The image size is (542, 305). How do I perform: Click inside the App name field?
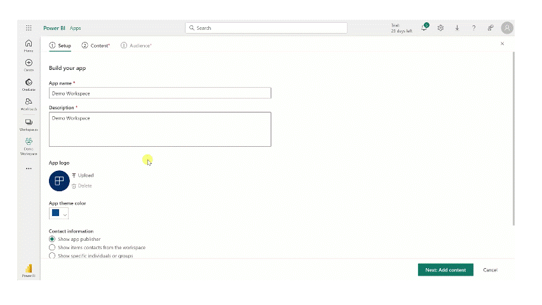pyautogui.click(x=160, y=93)
